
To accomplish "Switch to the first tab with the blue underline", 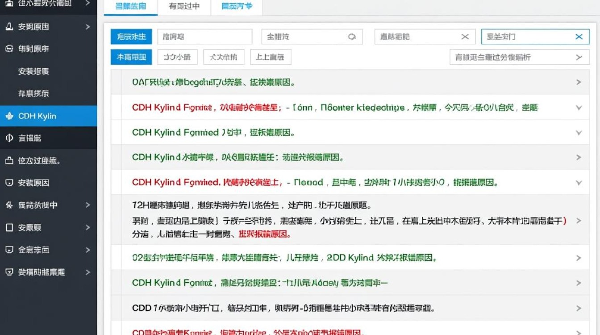I will point(130,7).
